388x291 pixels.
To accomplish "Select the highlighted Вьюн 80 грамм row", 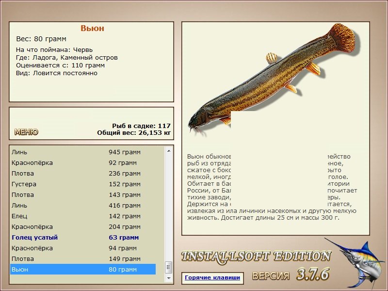I will click(83, 269).
